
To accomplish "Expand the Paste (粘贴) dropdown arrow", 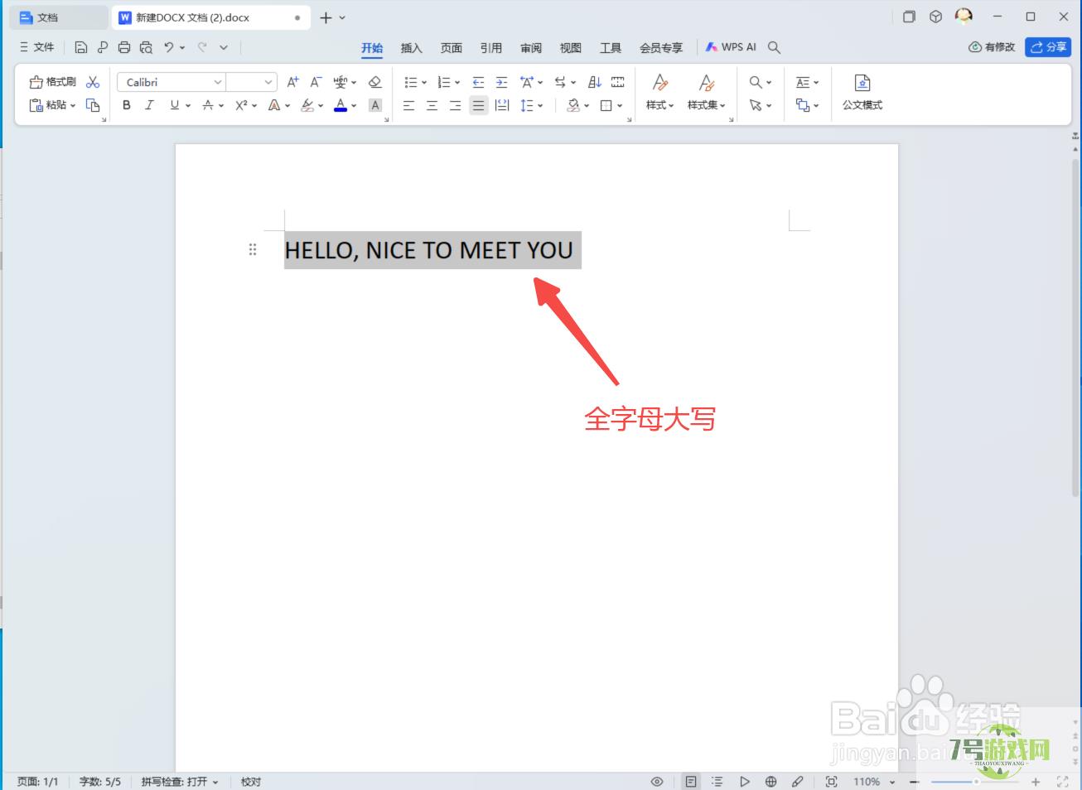I will point(73,105).
